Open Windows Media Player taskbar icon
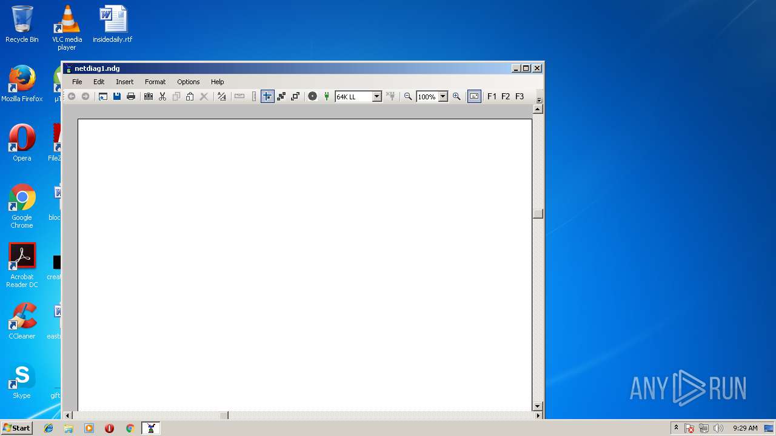This screenshot has width=776, height=436. (89, 428)
